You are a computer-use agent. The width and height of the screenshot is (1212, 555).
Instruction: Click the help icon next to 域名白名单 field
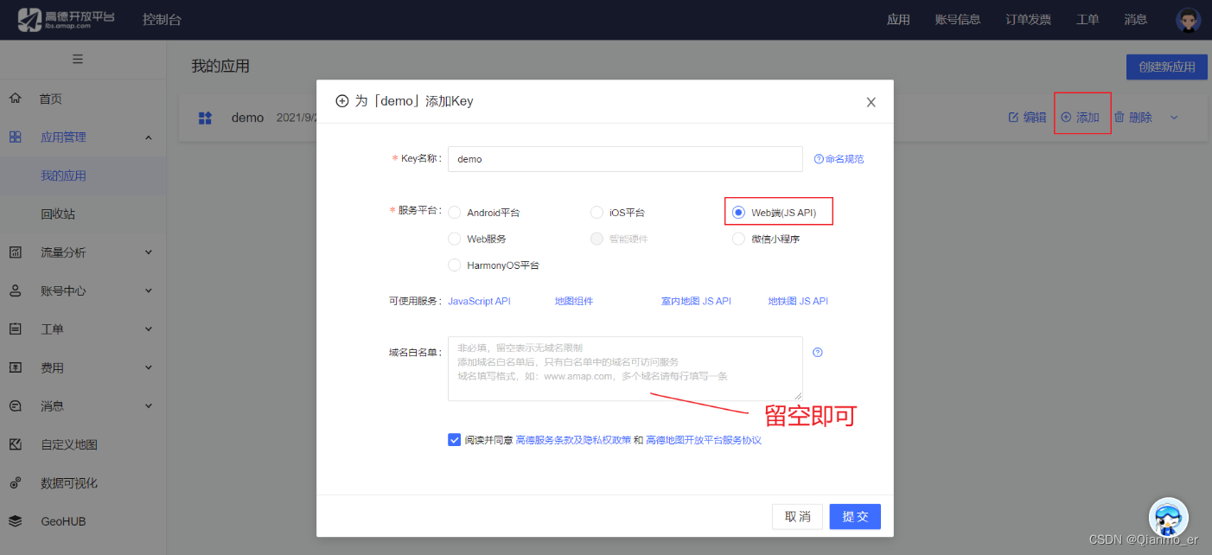pos(818,352)
